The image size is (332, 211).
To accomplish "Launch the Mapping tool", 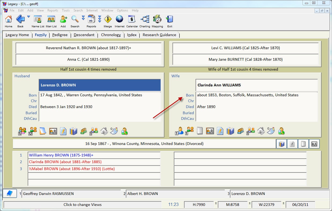I will (157, 20).
